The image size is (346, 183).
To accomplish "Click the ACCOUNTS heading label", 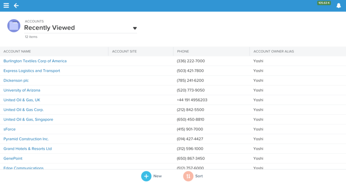I will tap(34, 21).
